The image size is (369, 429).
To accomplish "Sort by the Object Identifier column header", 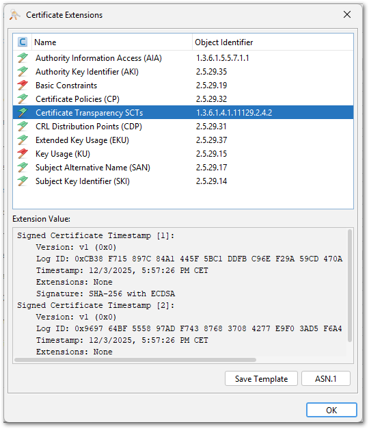I will (x=273, y=42).
